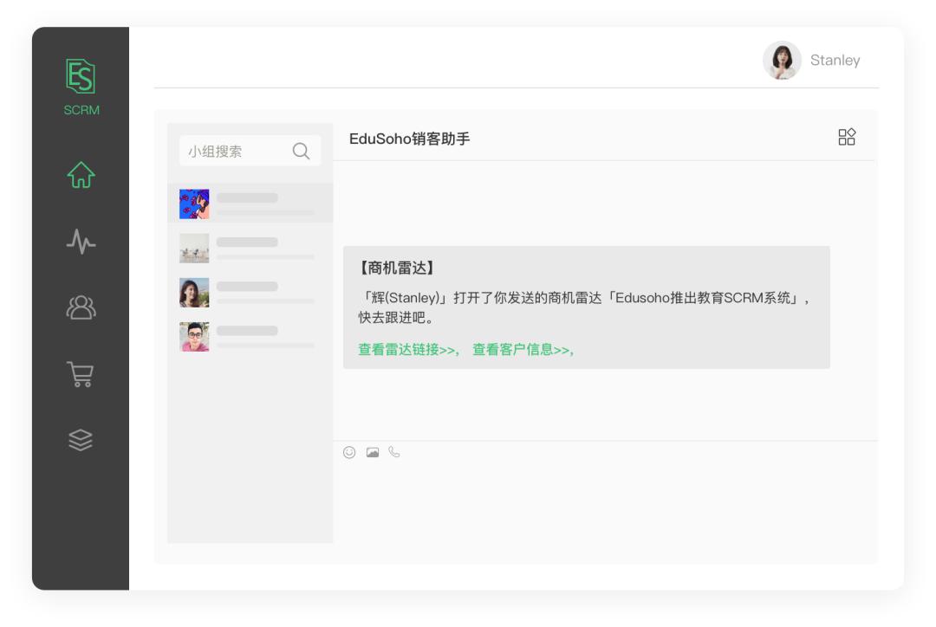Click the magnifier icon in group search box
The height and width of the screenshot is (627, 936).
click(302, 150)
